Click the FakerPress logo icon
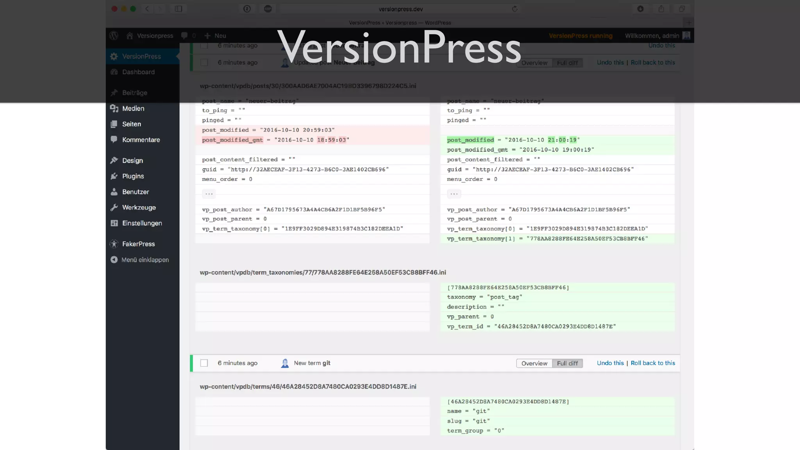Viewport: 800px width, 450px height. (x=114, y=244)
